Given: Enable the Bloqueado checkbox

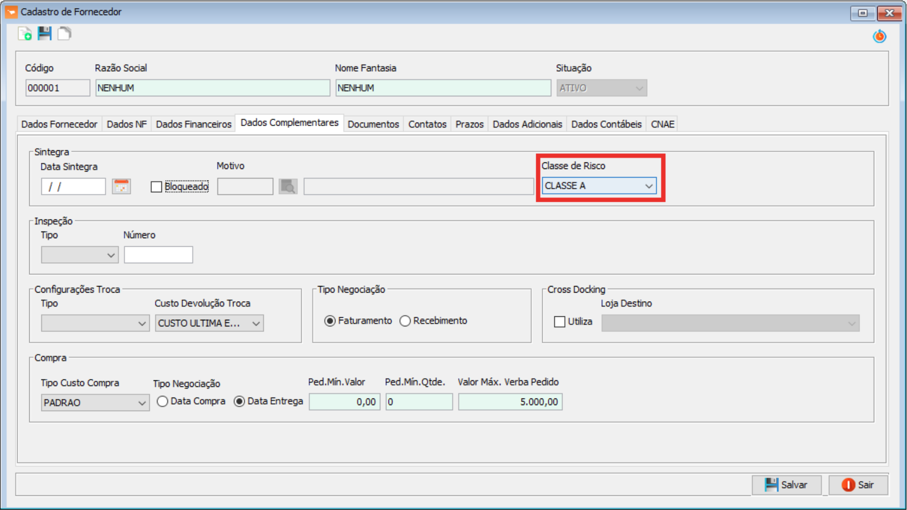Looking at the screenshot, I should pos(156,187).
